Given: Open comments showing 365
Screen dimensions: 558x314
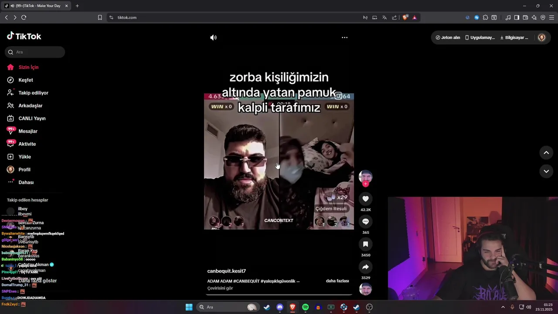Looking at the screenshot, I should point(365,222).
